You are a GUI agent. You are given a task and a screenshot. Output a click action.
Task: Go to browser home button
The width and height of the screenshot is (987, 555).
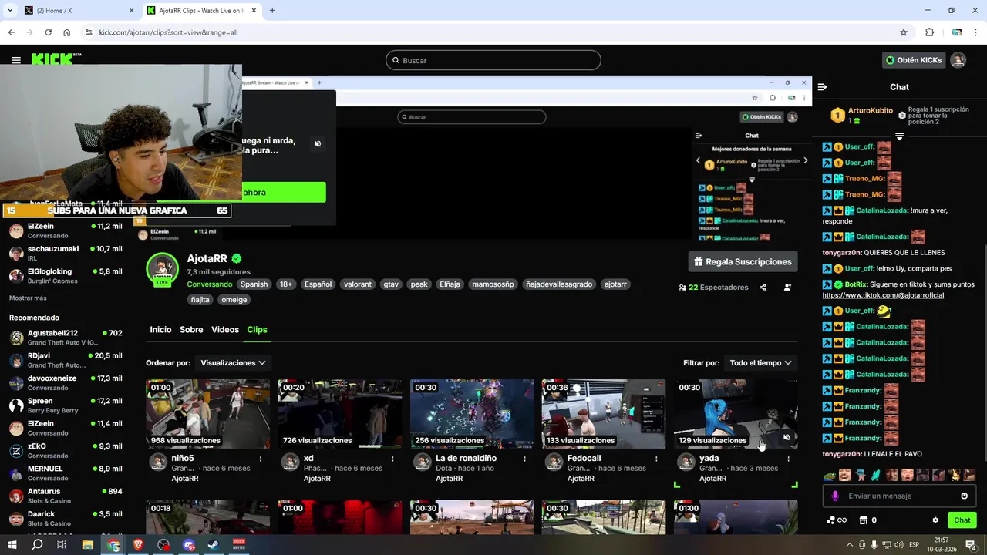point(67,32)
